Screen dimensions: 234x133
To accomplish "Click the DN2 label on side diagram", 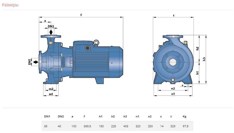I will (x=51, y=26).
